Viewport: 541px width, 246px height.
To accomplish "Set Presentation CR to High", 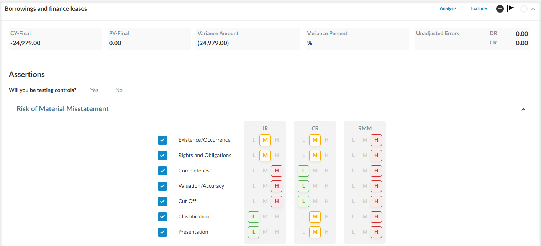I will pos(326,232).
